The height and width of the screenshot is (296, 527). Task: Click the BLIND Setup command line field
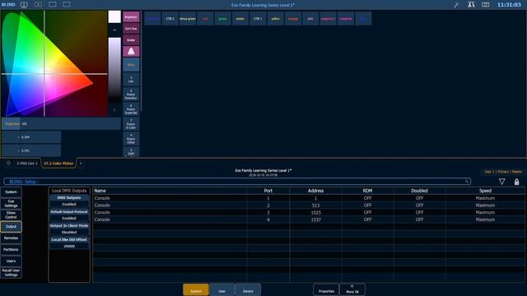(x=237, y=182)
